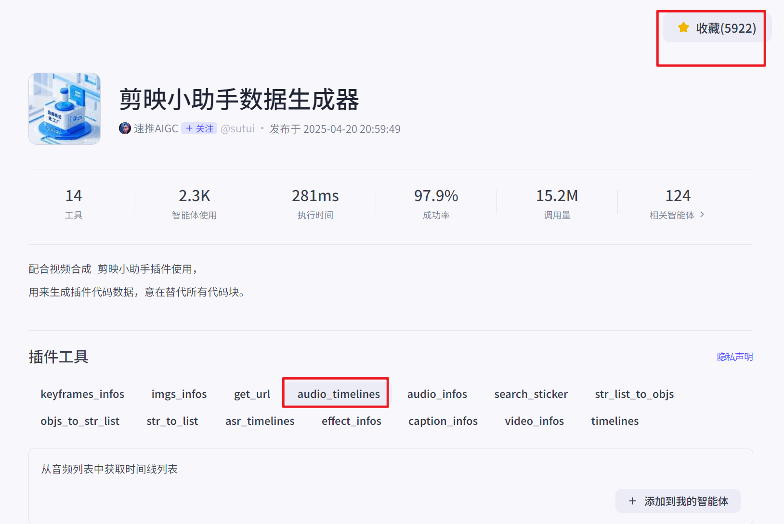Select the keyframes_infos tool tab
The height and width of the screenshot is (524, 784).
[82, 394]
